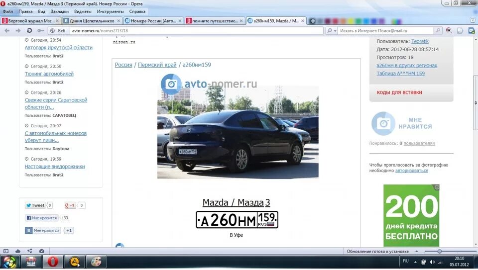
Task: Open the Opera taskbar button
Action: [x=52, y=262]
